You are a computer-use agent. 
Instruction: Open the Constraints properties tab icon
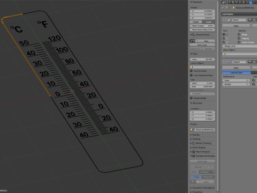247,2
